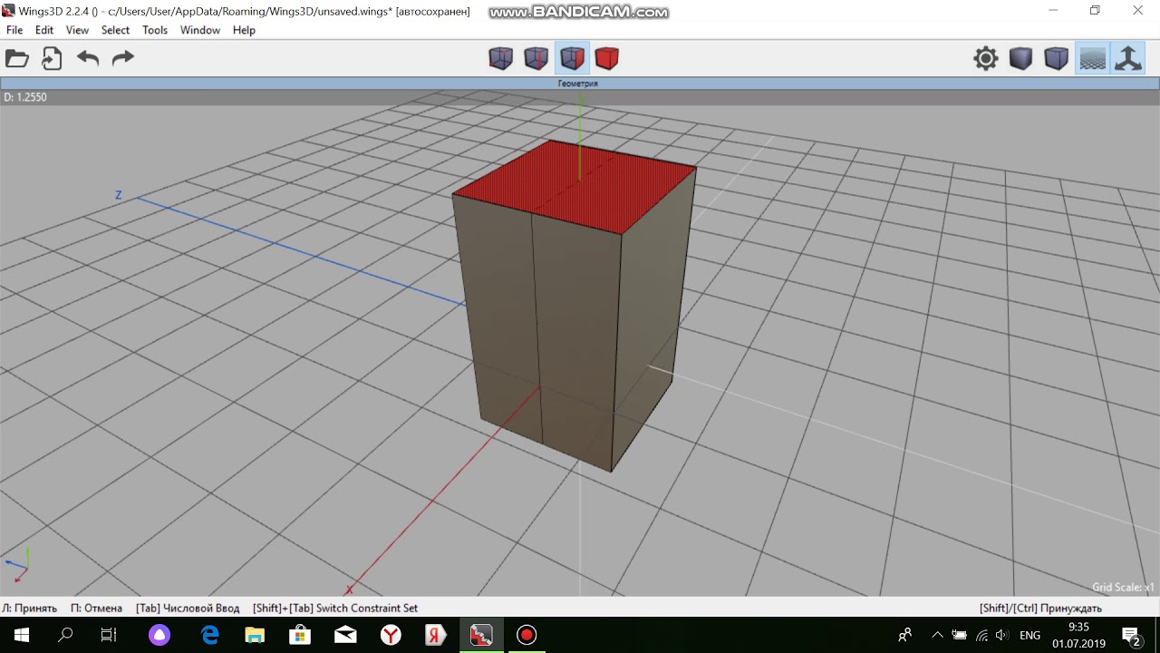
Task: Open the View menu
Action: pyautogui.click(x=77, y=30)
